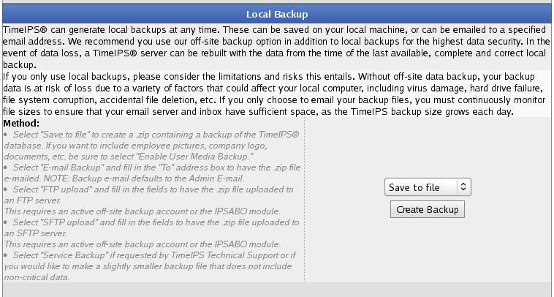Click the "Enable User Media Backup" text line
Screen dimensions: 554x297
point(129,157)
